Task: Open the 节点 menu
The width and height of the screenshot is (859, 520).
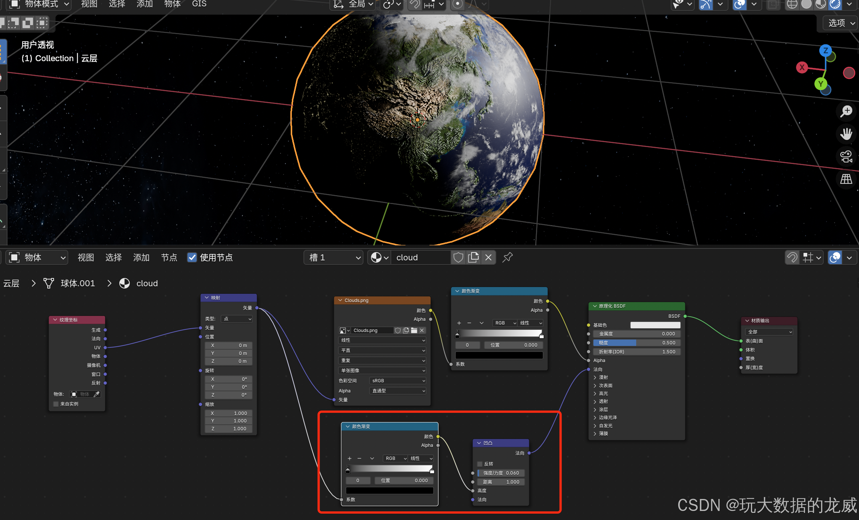Action: click(x=169, y=257)
